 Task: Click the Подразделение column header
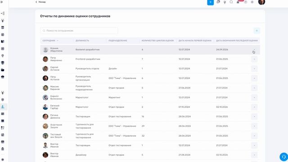point(118,40)
